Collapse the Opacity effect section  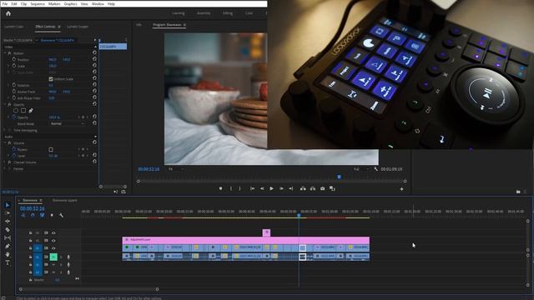click(x=5, y=104)
